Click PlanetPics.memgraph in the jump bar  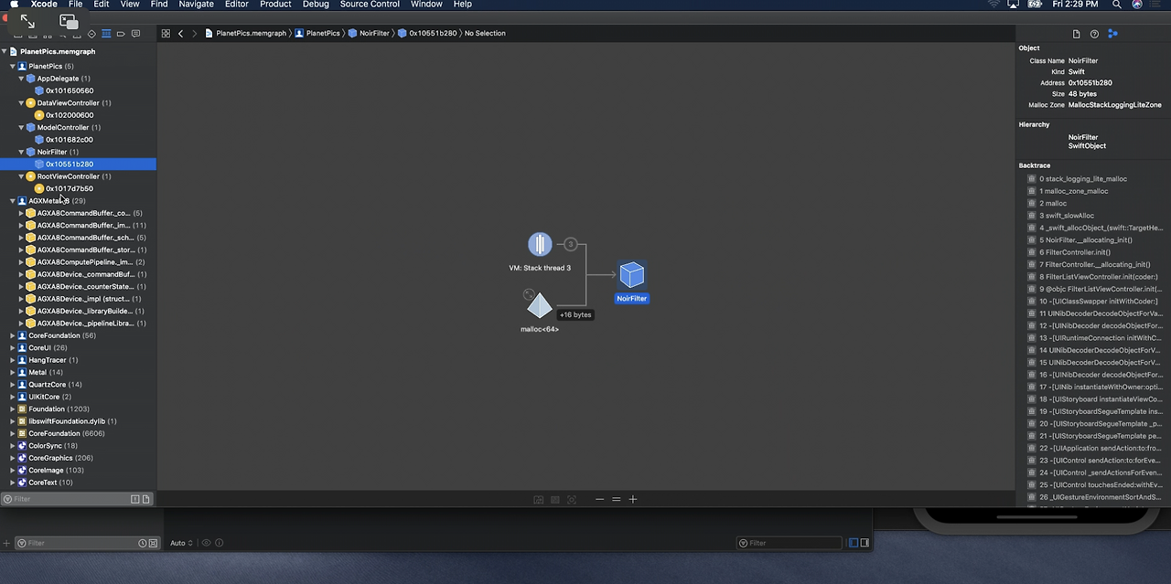245,34
